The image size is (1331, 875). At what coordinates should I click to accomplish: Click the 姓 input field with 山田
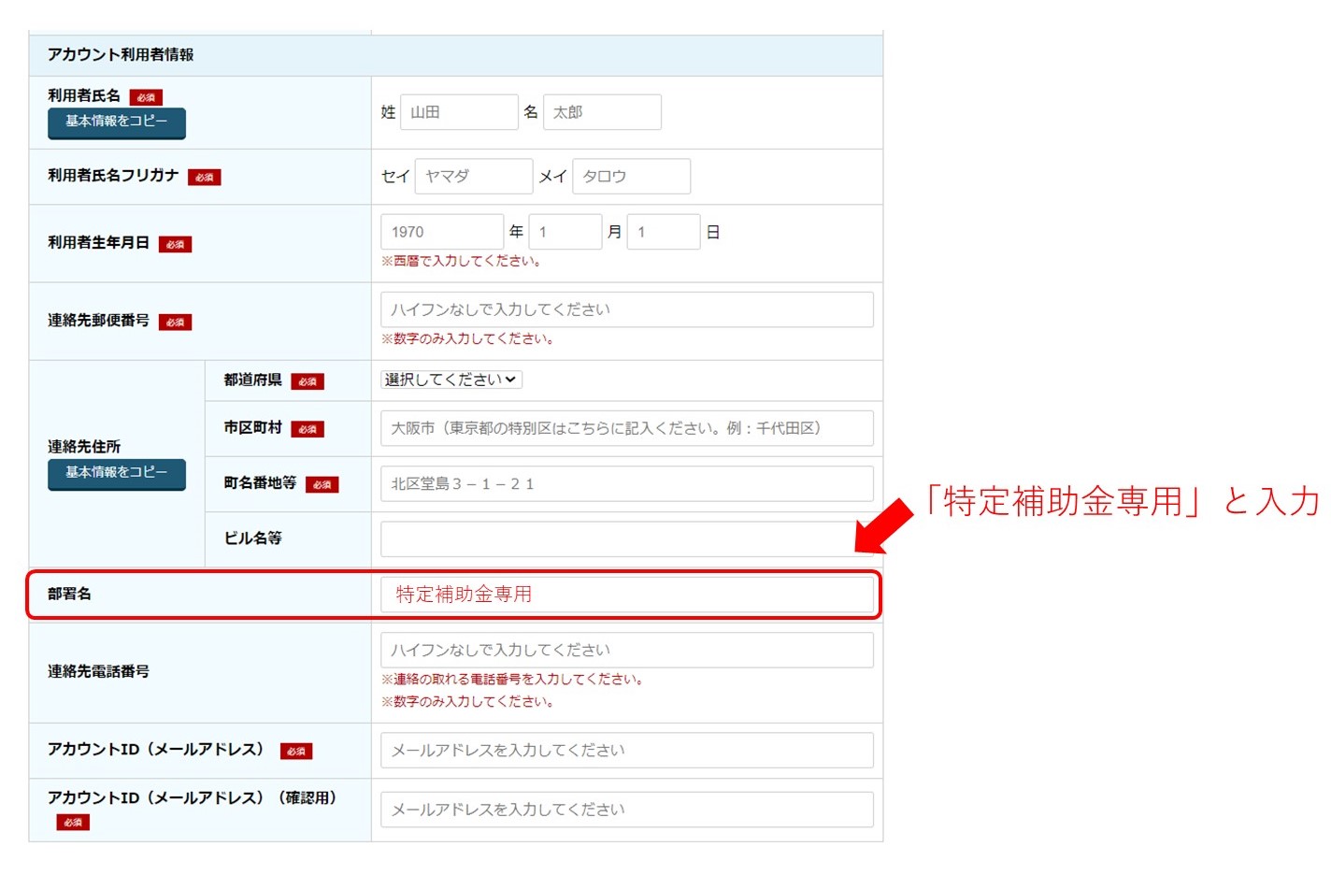(x=459, y=112)
